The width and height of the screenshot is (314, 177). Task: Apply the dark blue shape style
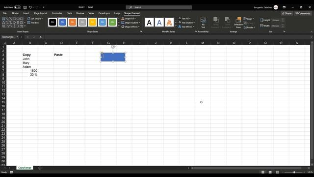click(62, 22)
